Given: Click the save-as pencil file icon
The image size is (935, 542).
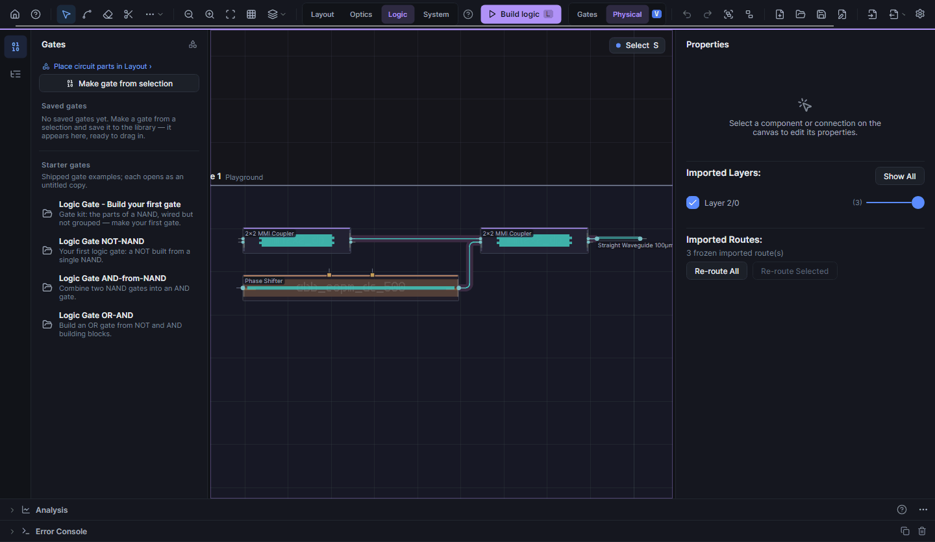Looking at the screenshot, I should 842,14.
